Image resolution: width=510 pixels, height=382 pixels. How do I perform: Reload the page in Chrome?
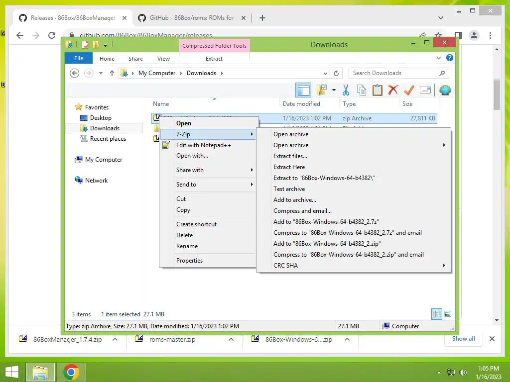[52, 35]
